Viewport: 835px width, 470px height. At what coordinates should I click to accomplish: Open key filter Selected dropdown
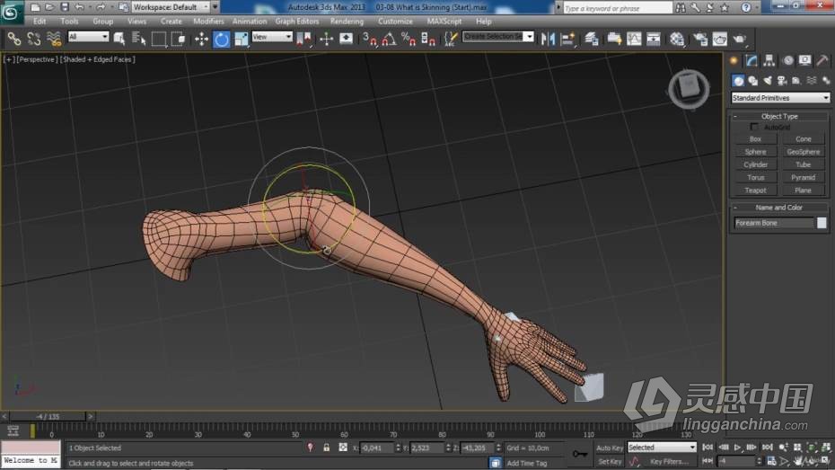[662, 448]
